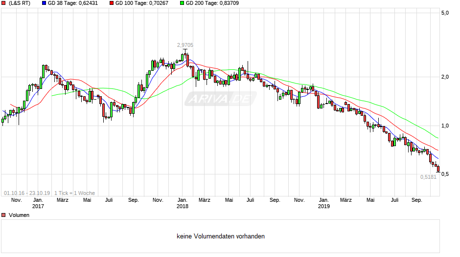
Task: Click the Volumen panel title text
Action: click(19, 215)
